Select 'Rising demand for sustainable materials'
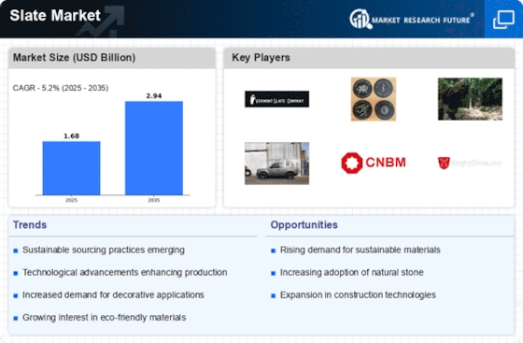The image size is (523, 343). (360, 250)
